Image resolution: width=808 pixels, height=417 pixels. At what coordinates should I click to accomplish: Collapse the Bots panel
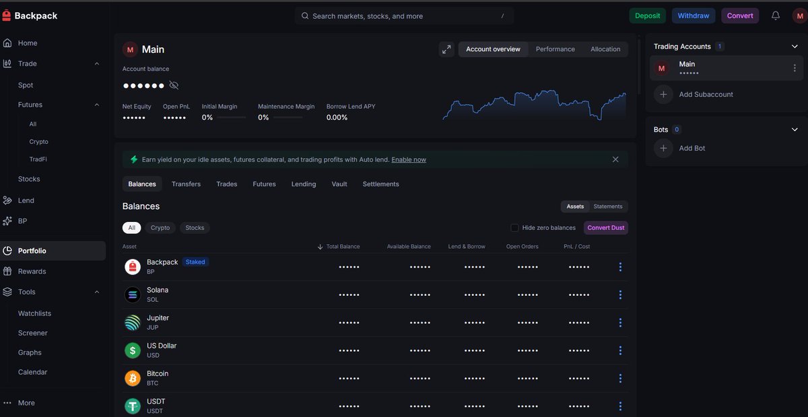[795, 130]
